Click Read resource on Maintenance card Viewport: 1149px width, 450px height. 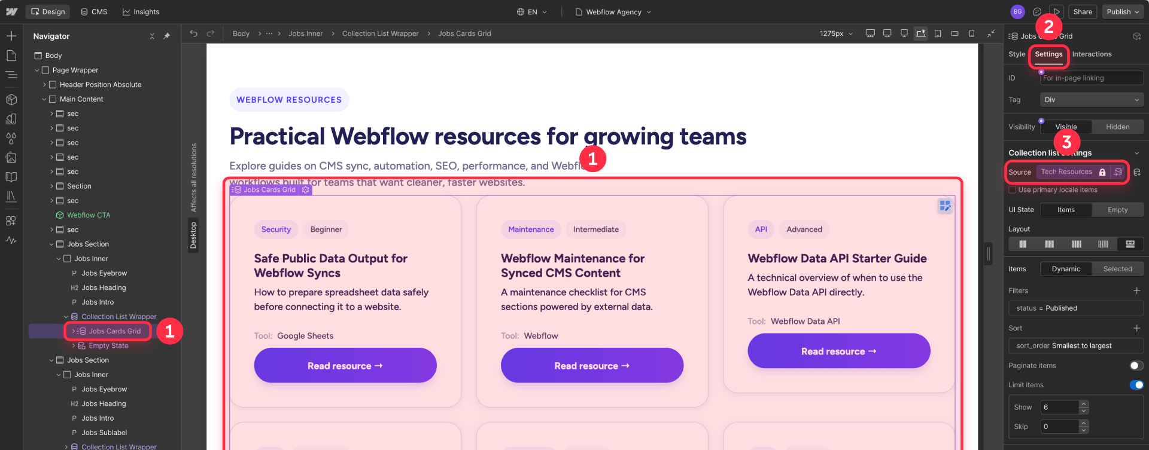[x=592, y=366]
